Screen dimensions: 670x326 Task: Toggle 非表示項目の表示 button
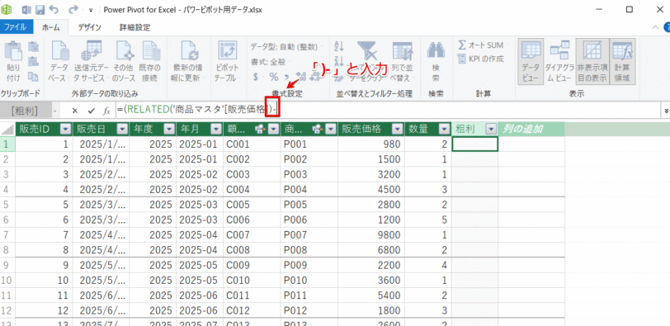coord(592,62)
